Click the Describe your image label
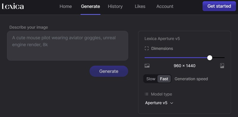238x117 pixels. click(x=29, y=27)
